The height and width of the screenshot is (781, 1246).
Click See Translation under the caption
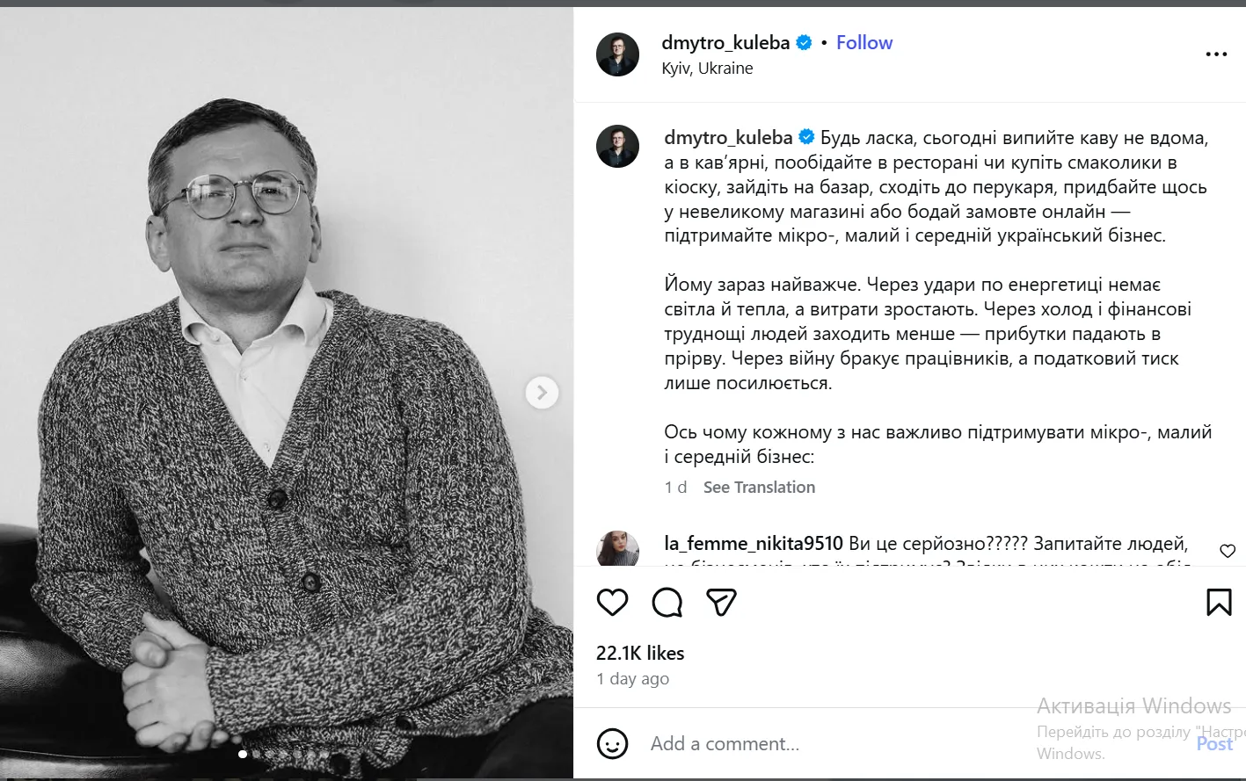tap(759, 488)
